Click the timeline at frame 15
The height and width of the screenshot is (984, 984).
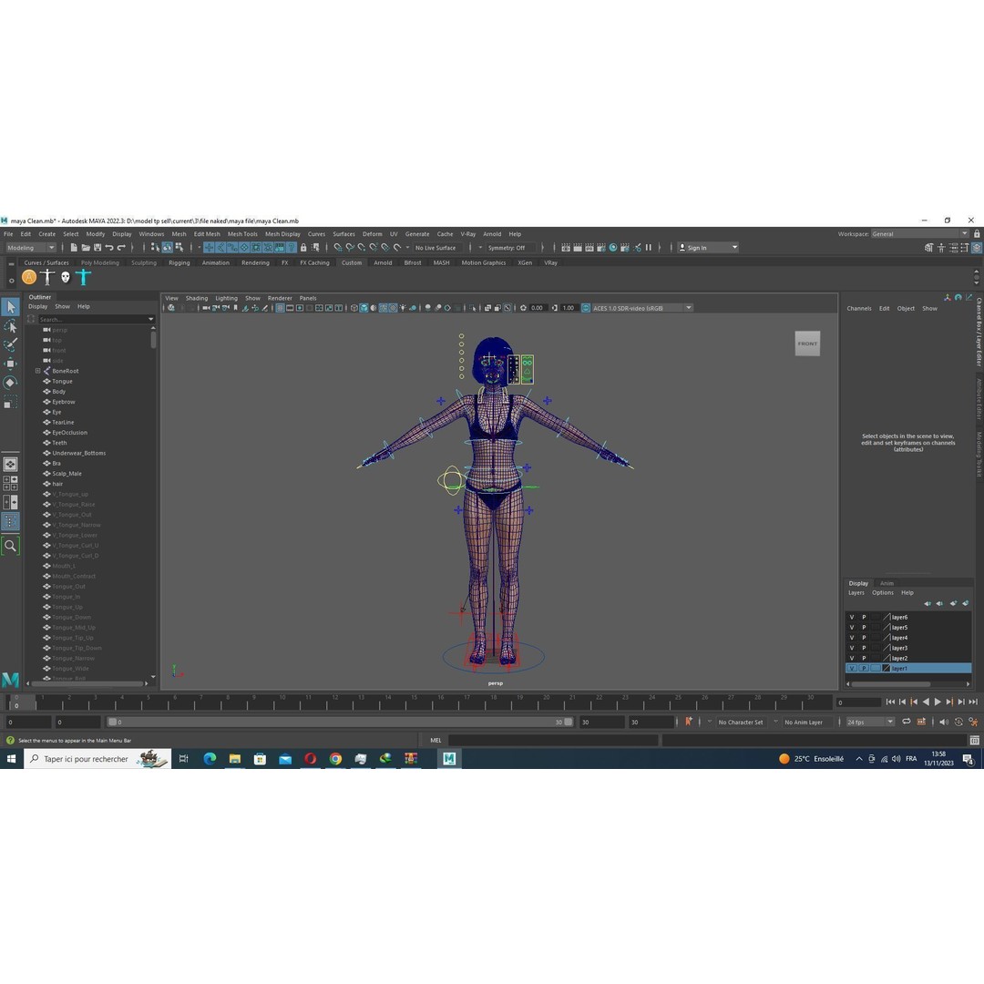414,702
